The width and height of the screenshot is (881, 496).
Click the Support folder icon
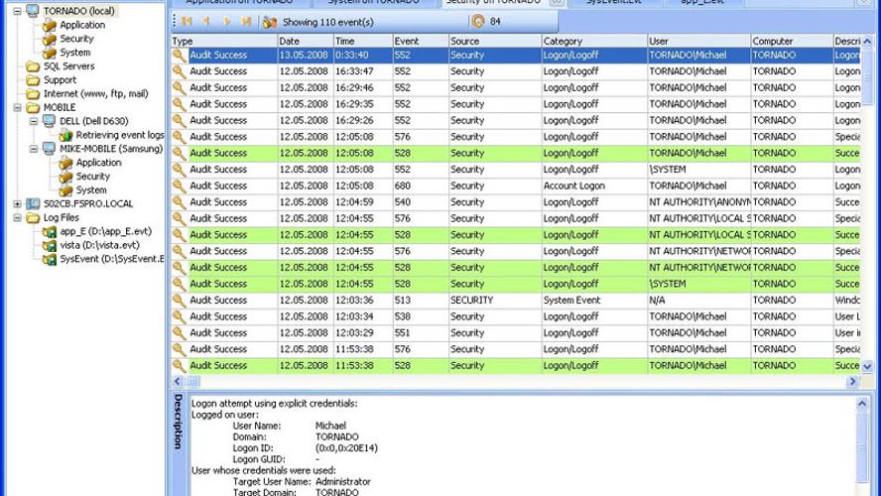click(x=33, y=79)
